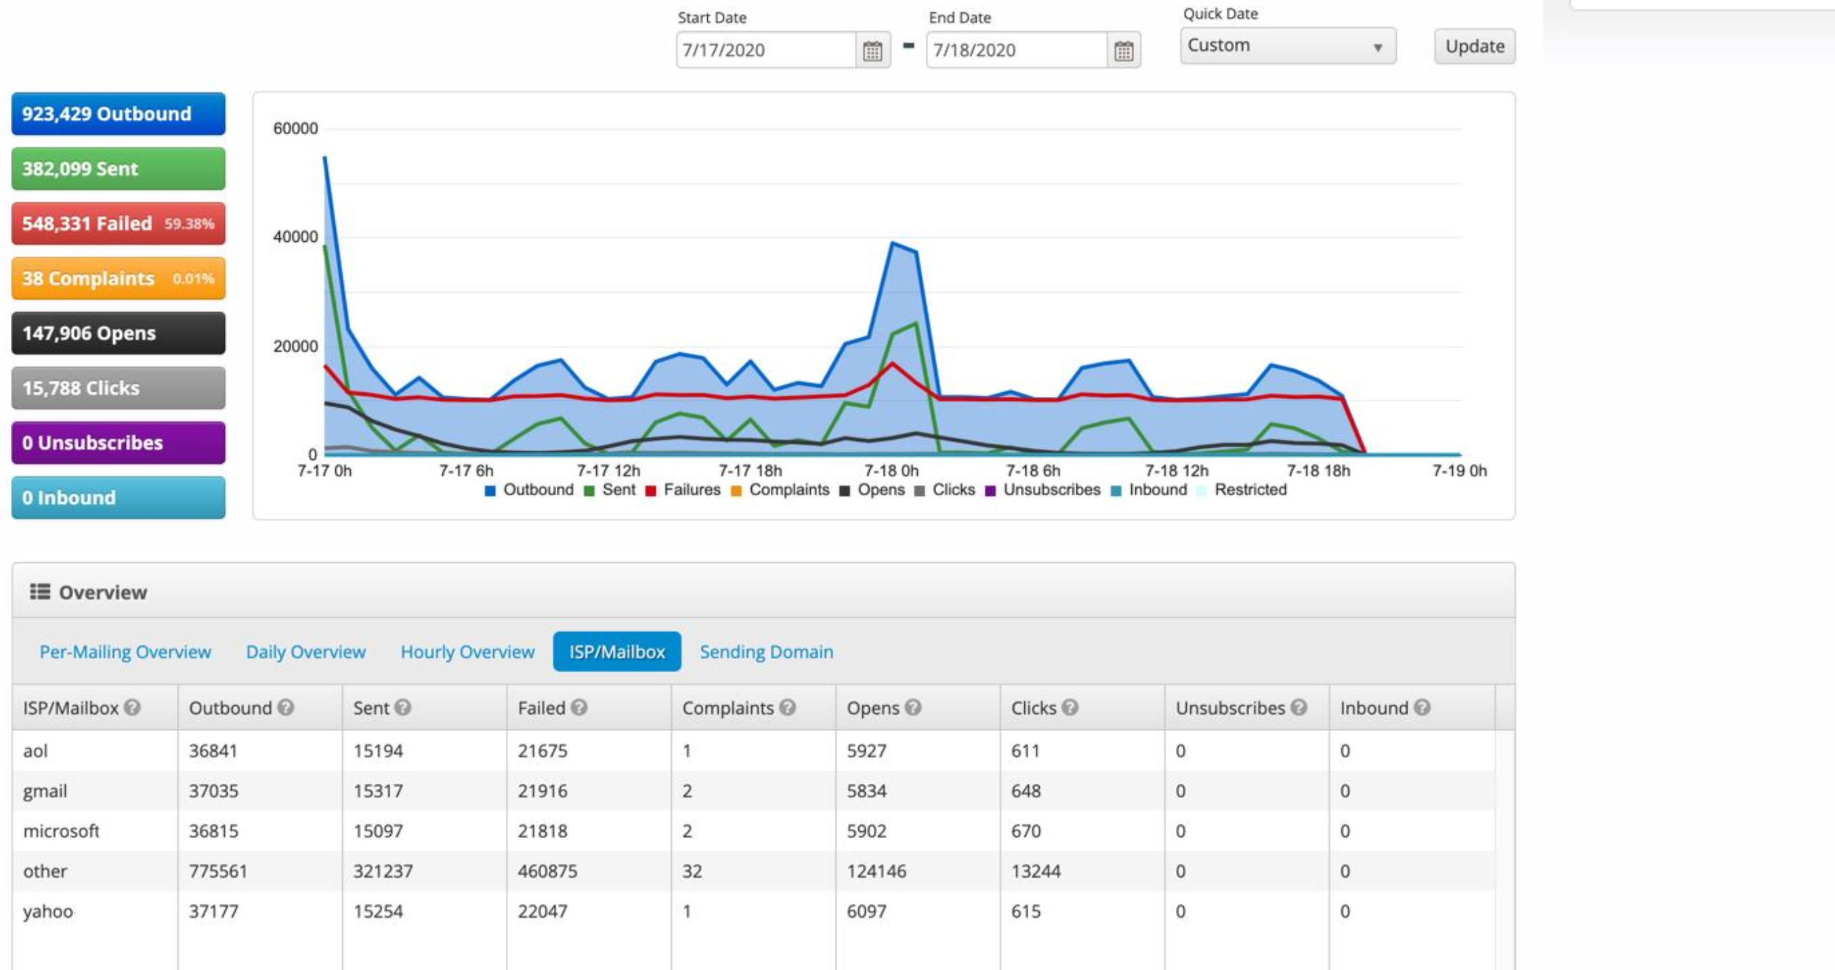Toggle Opens series in chart legend
The image size is (1835, 970).
coord(872,490)
